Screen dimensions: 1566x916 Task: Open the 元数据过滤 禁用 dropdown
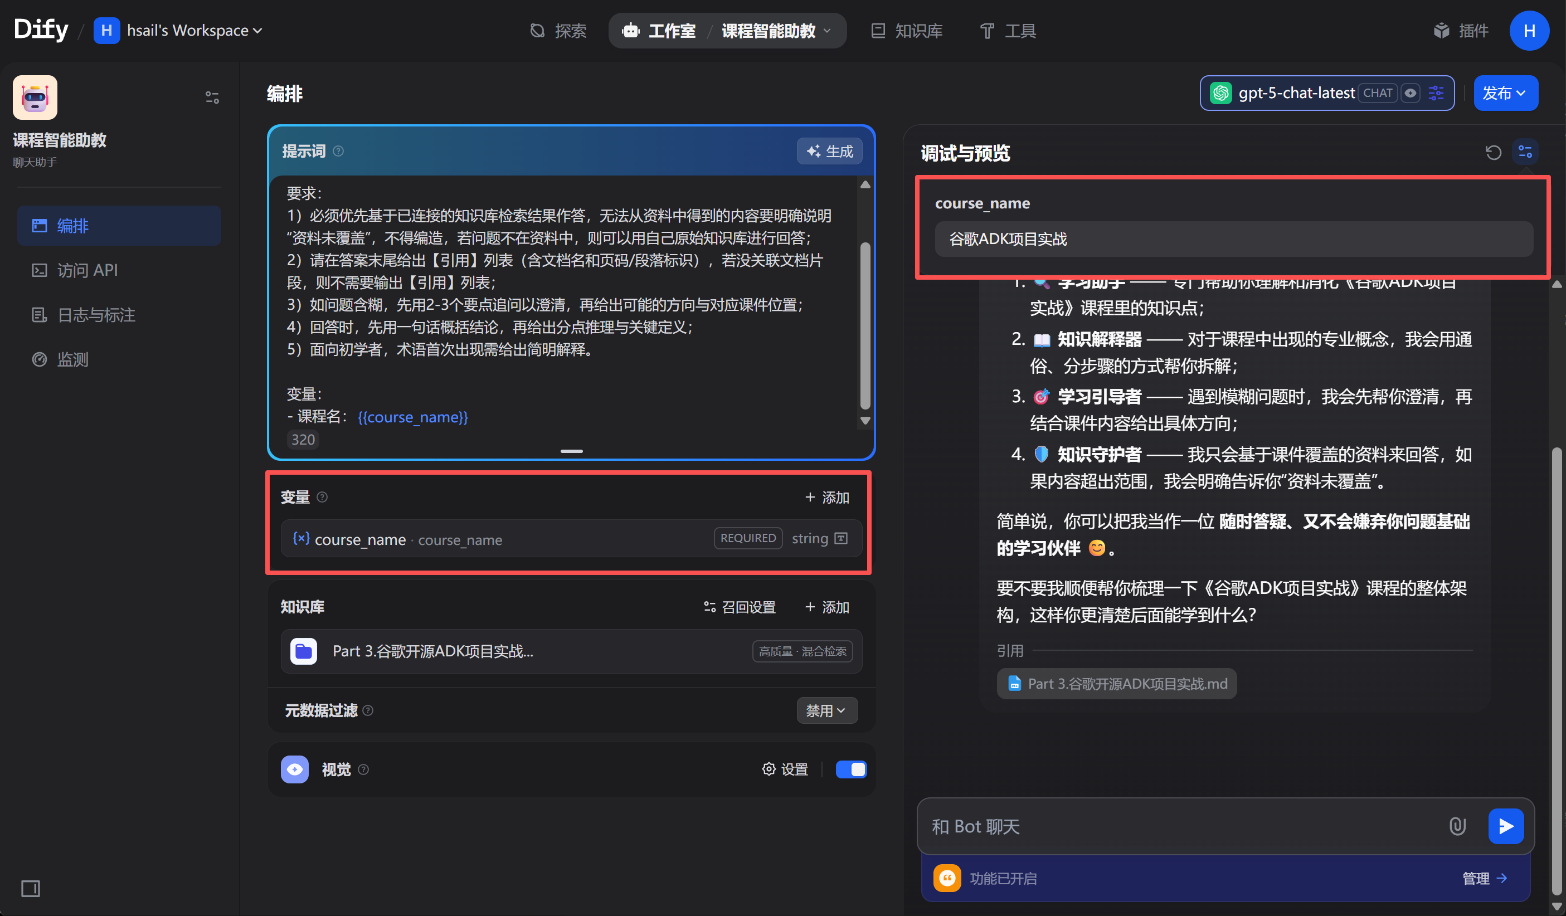tap(827, 710)
